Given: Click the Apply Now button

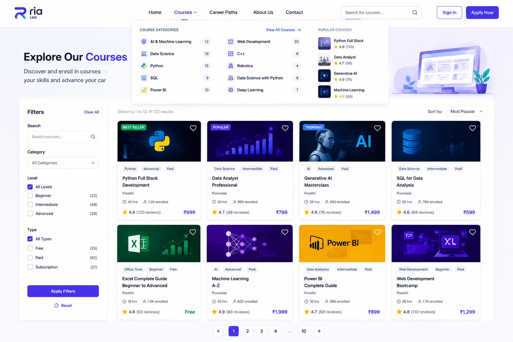Looking at the screenshot, I should (482, 12).
